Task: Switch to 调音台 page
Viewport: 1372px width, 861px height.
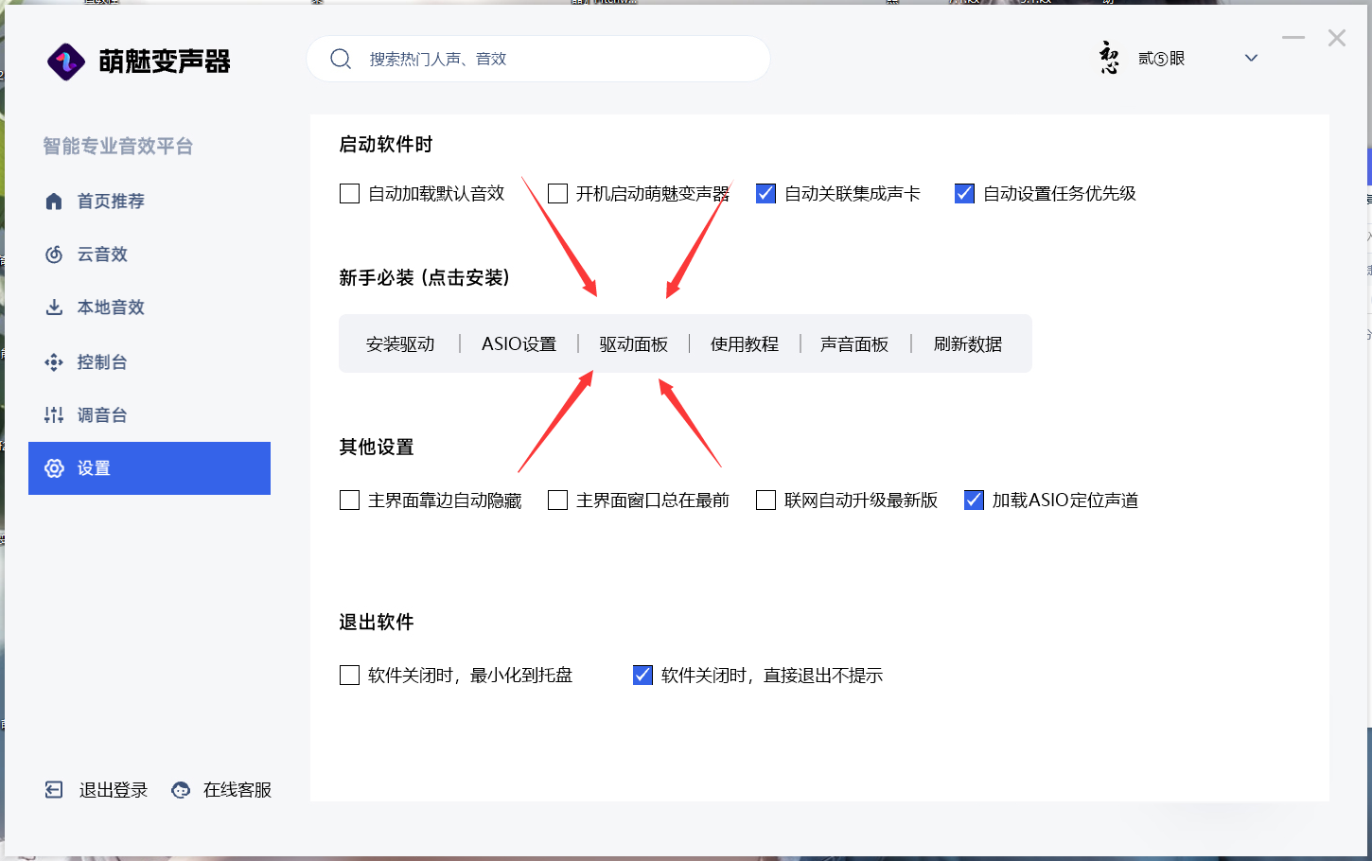Action: (150, 415)
